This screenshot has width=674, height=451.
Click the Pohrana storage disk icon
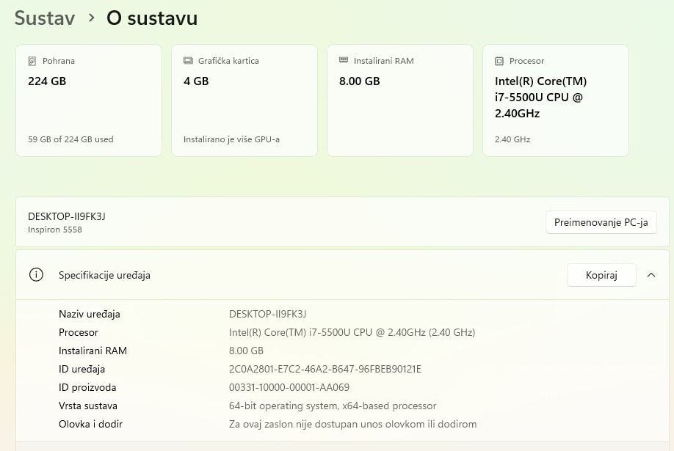pyautogui.click(x=32, y=61)
